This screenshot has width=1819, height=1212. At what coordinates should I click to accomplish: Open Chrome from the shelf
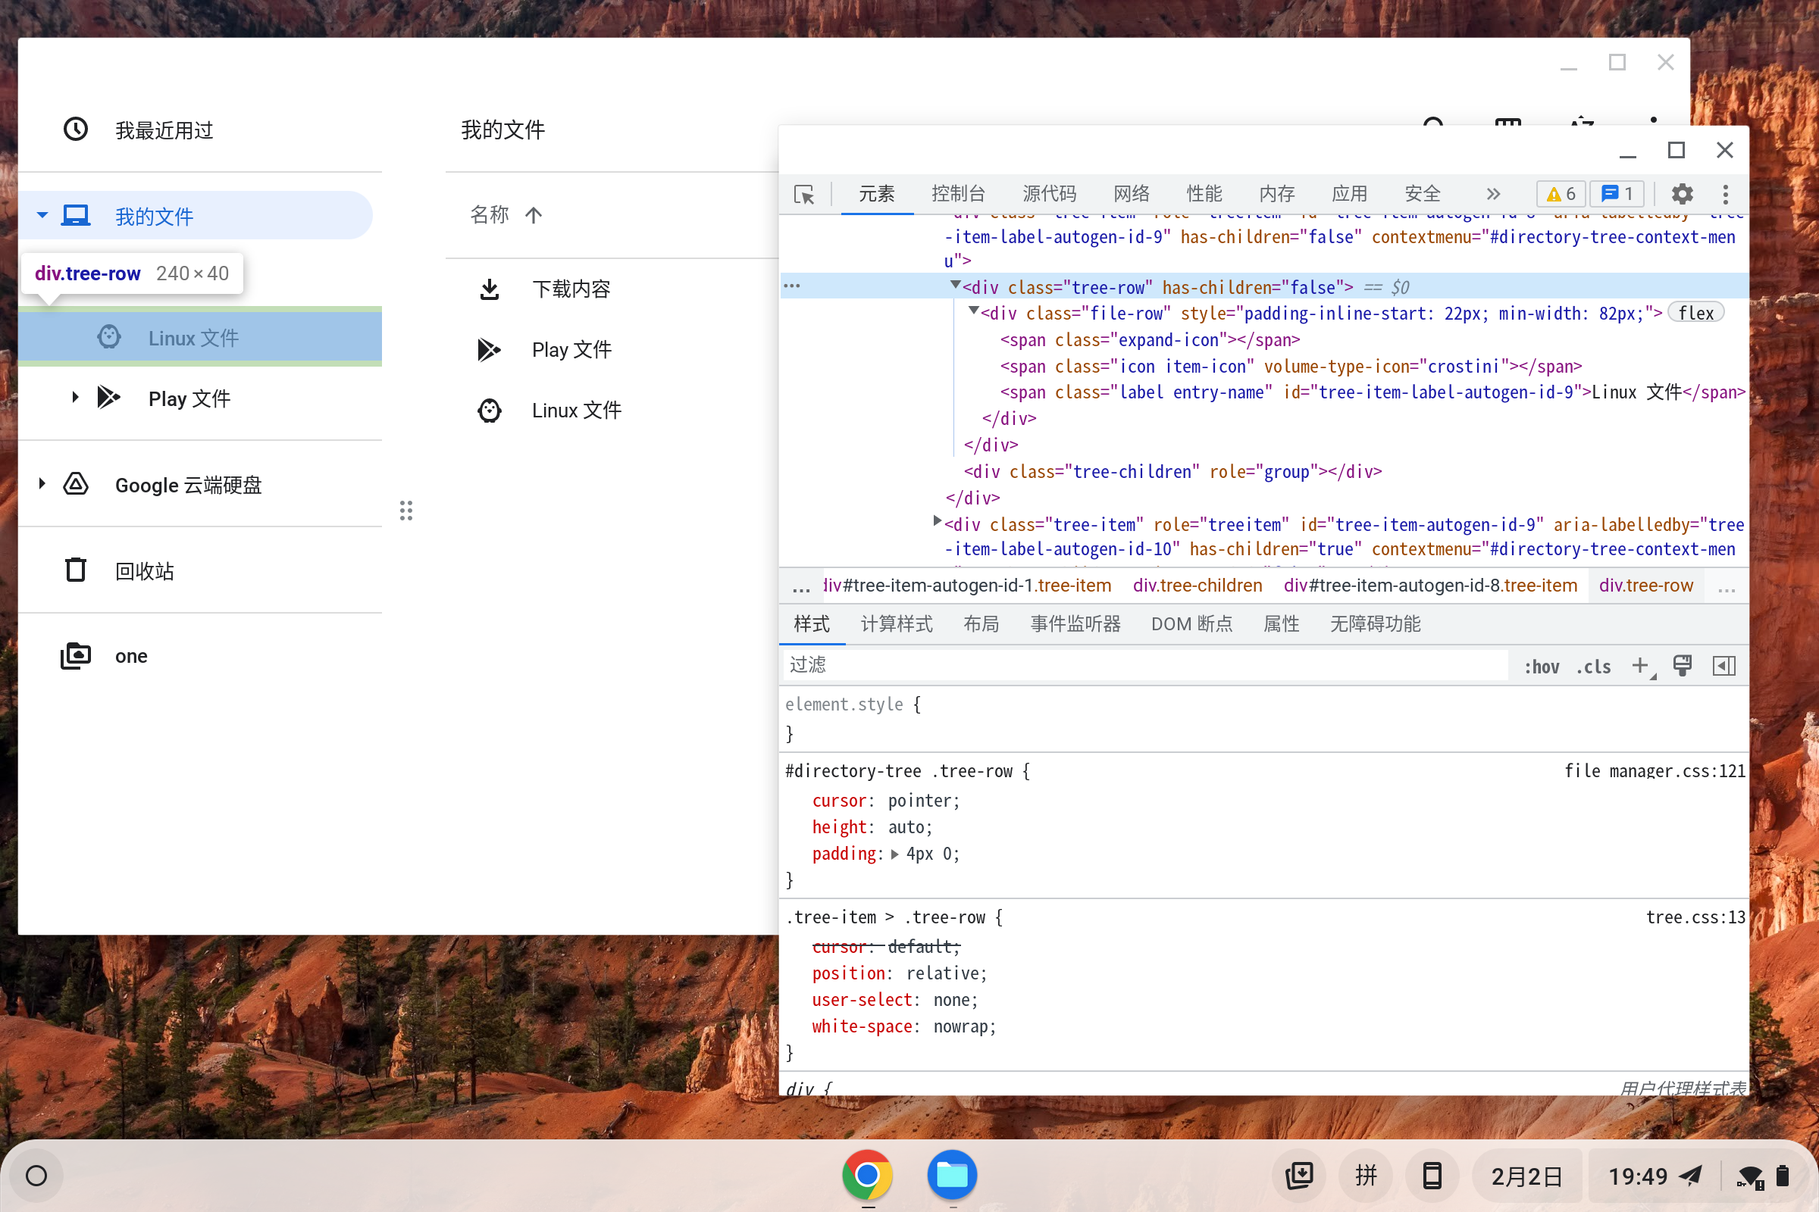(x=867, y=1174)
